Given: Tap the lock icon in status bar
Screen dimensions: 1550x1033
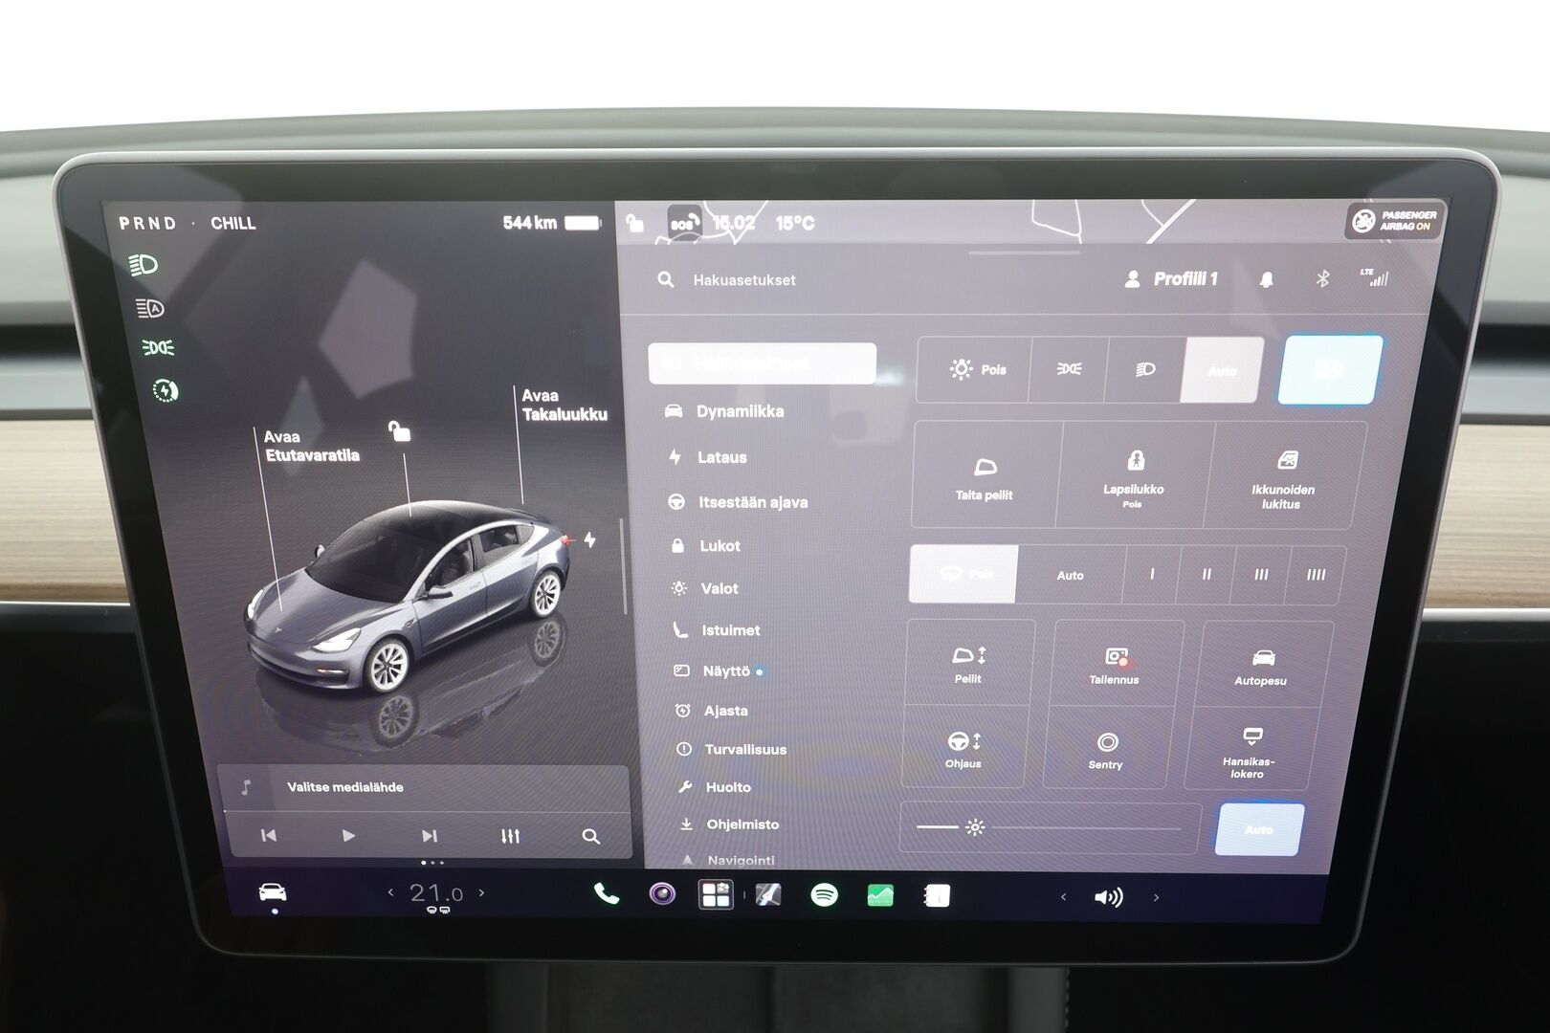Looking at the screenshot, I should click(634, 223).
